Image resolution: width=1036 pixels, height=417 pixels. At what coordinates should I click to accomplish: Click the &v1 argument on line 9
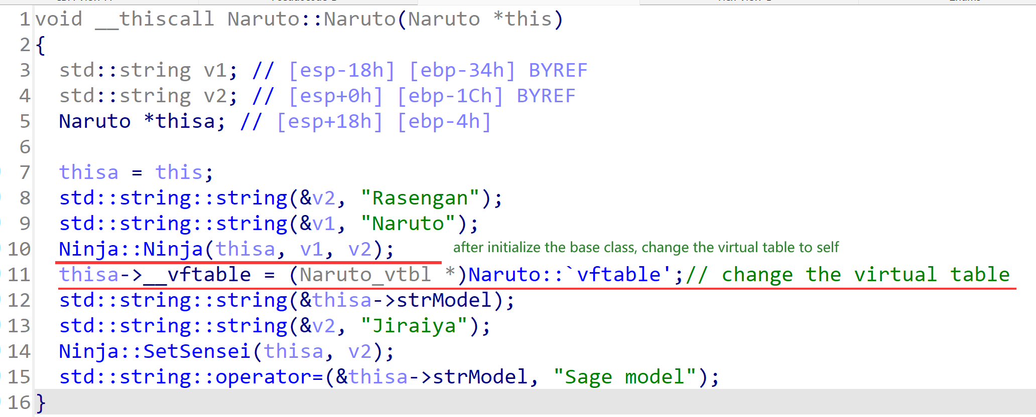pyautogui.click(x=317, y=224)
